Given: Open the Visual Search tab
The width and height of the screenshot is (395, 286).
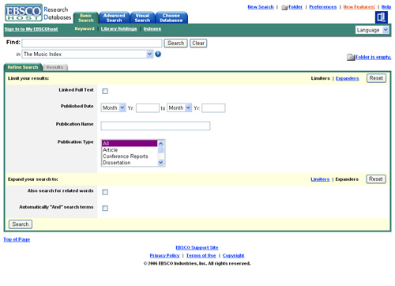Looking at the screenshot, I should (x=142, y=18).
